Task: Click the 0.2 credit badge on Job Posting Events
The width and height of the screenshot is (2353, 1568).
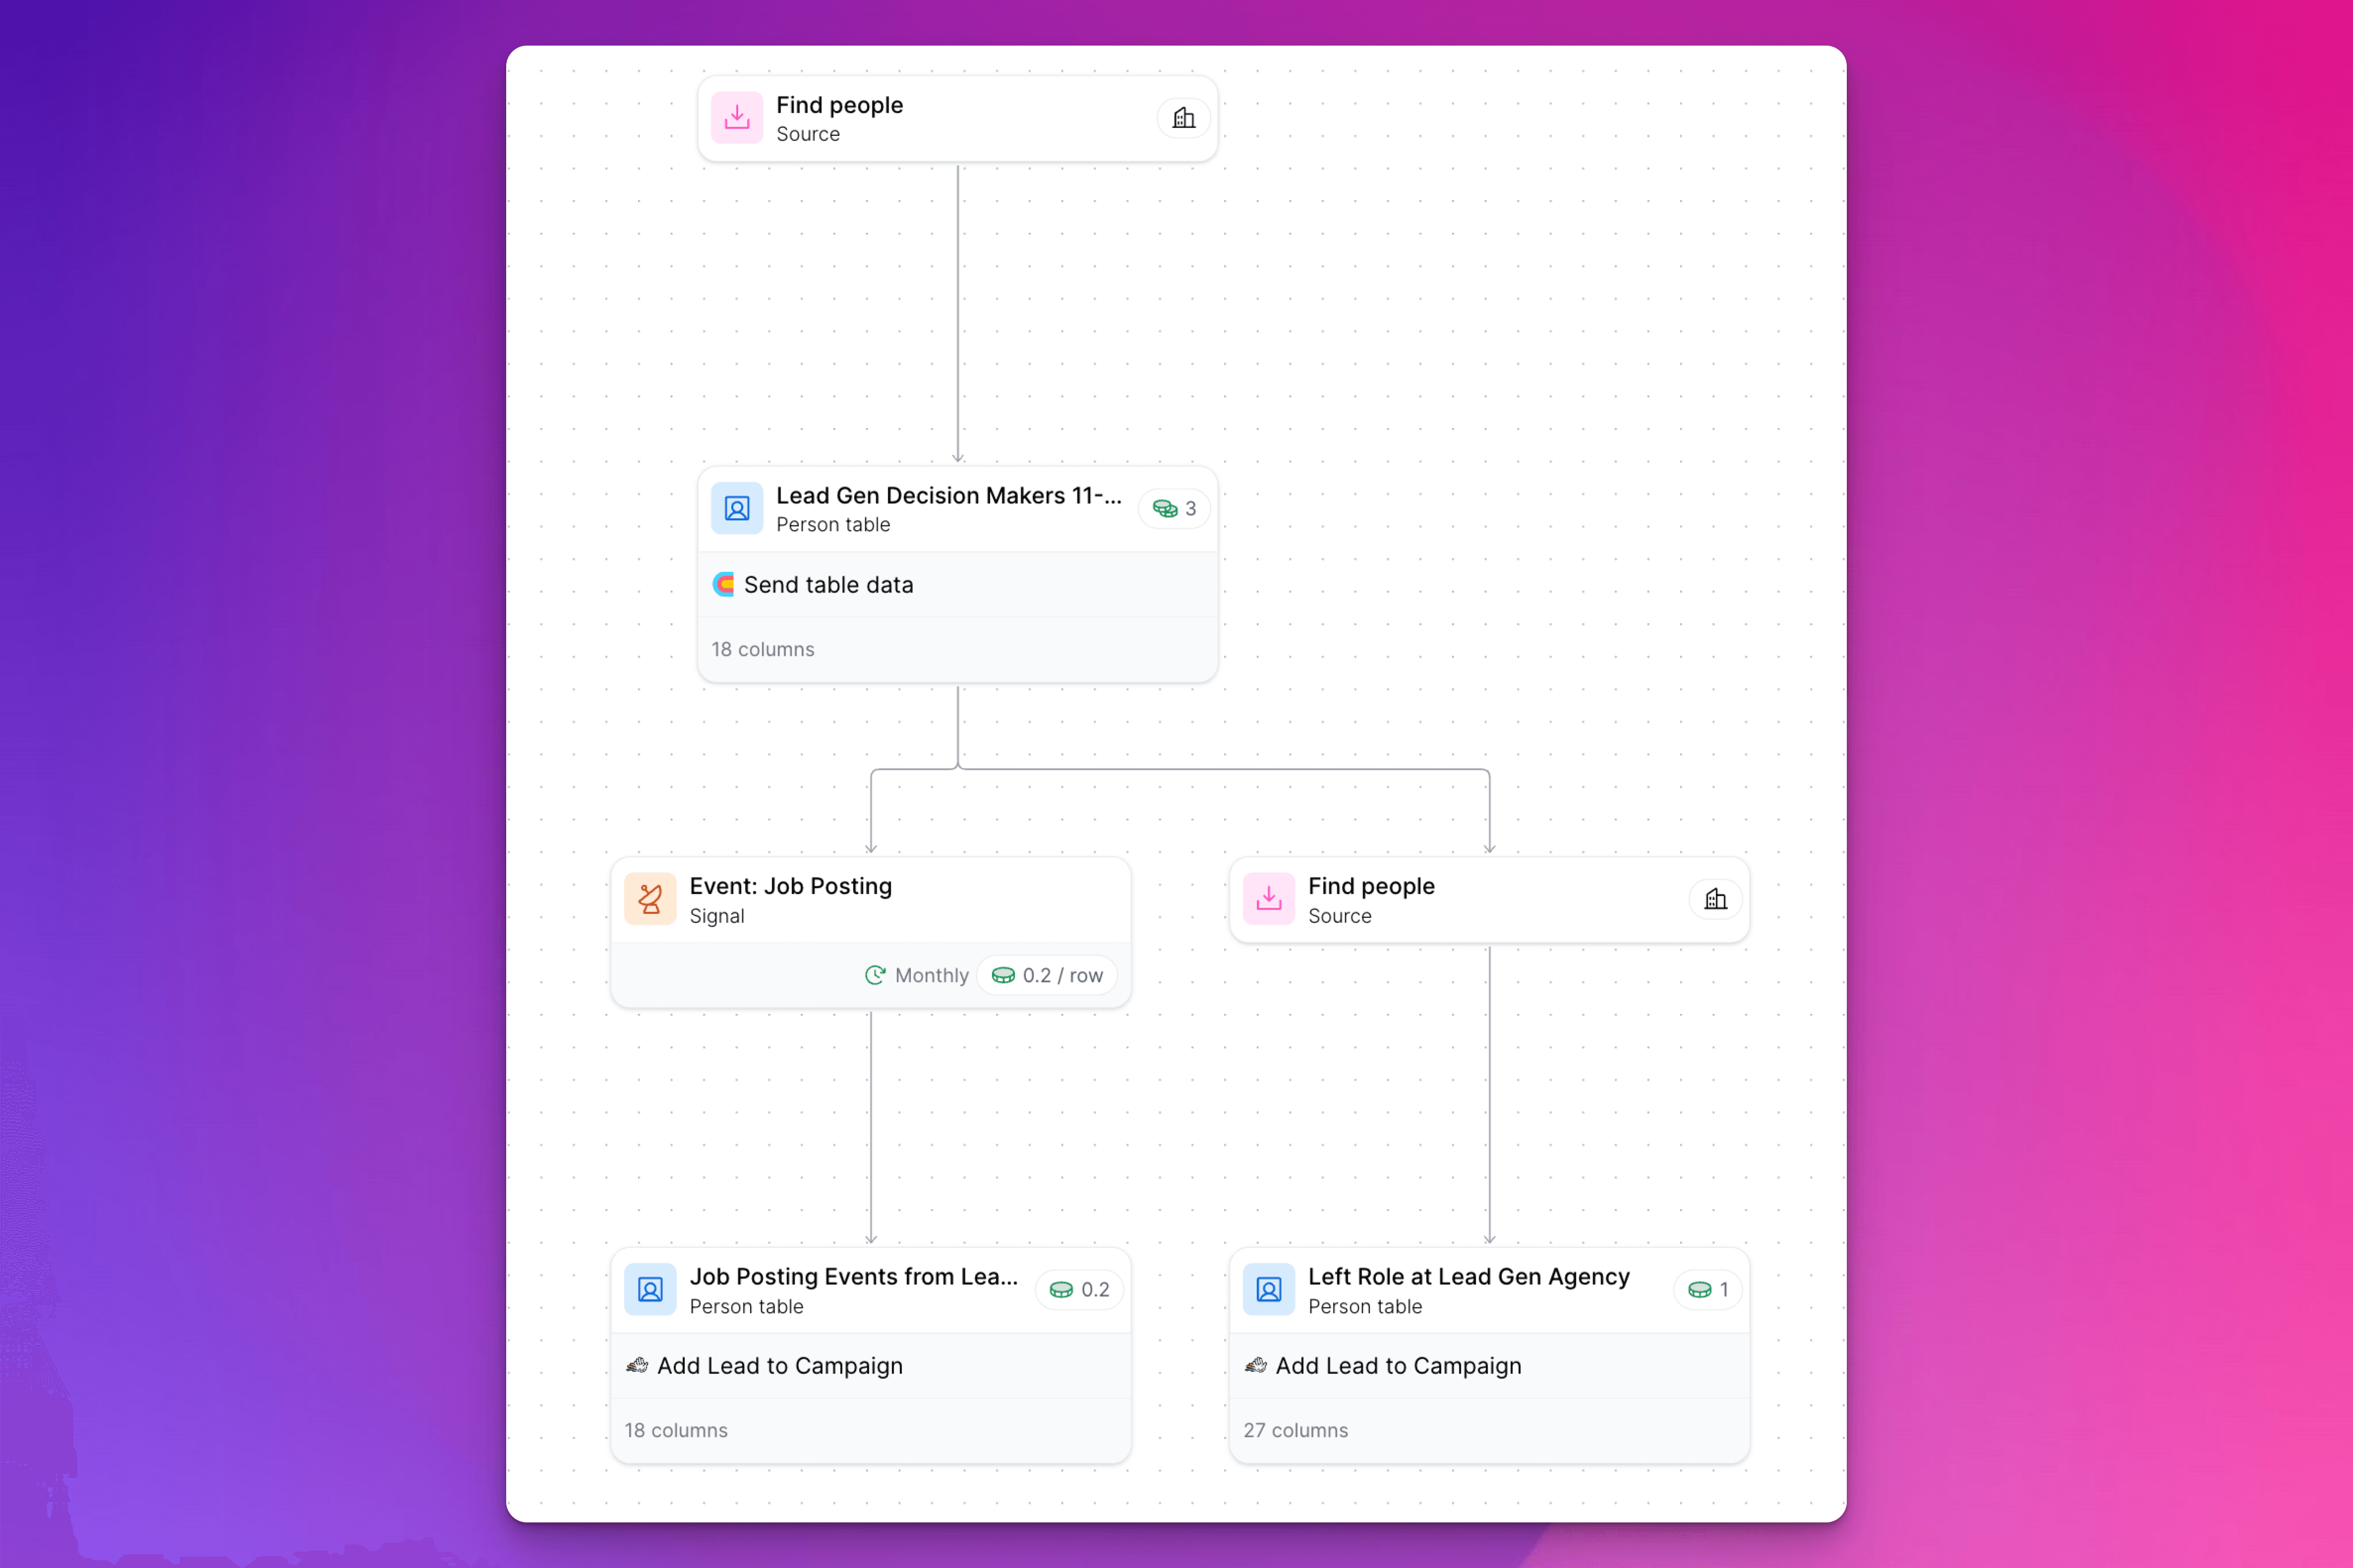Action: (1079, 1290)
